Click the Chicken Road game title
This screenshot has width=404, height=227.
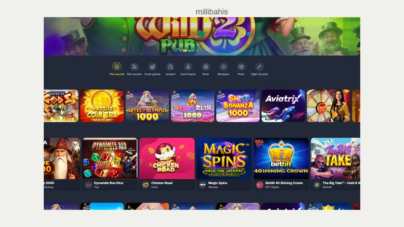pyautogui.click(x=162, y=183)
